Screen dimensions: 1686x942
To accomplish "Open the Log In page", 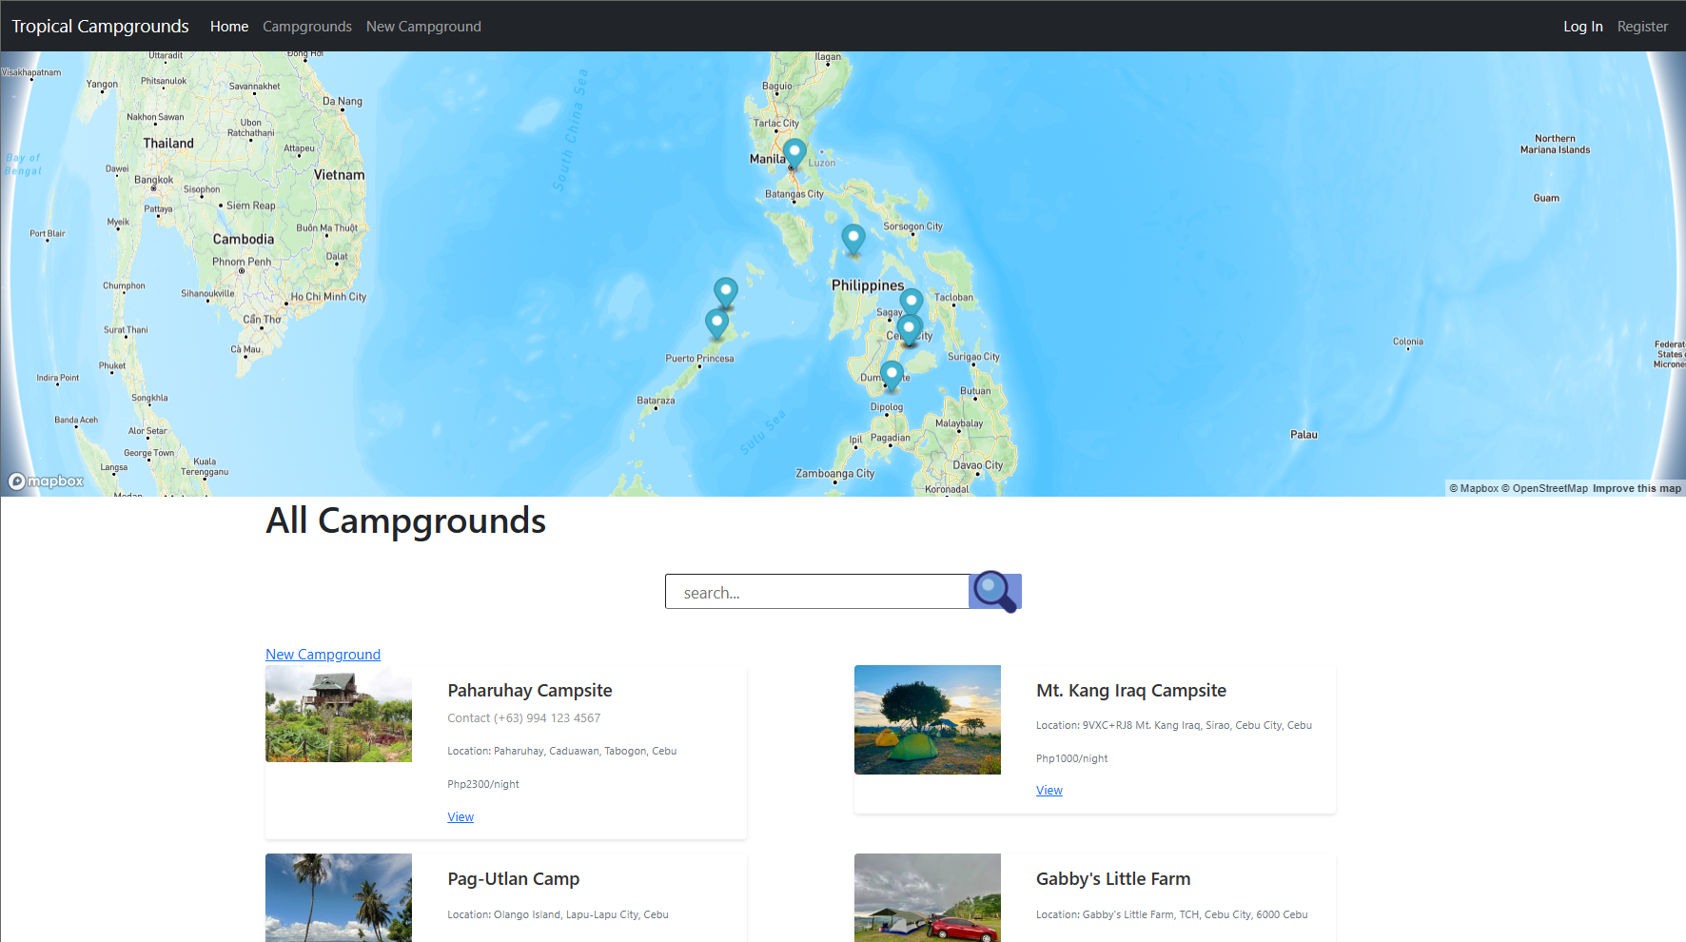I will click(x=1583, y=27).
